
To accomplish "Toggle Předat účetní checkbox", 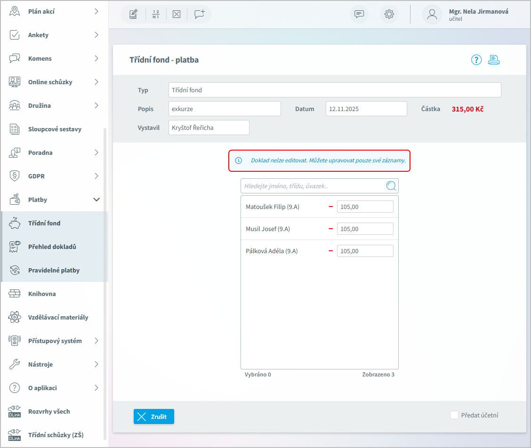I will pyautogui.click(x=454, y=415).
